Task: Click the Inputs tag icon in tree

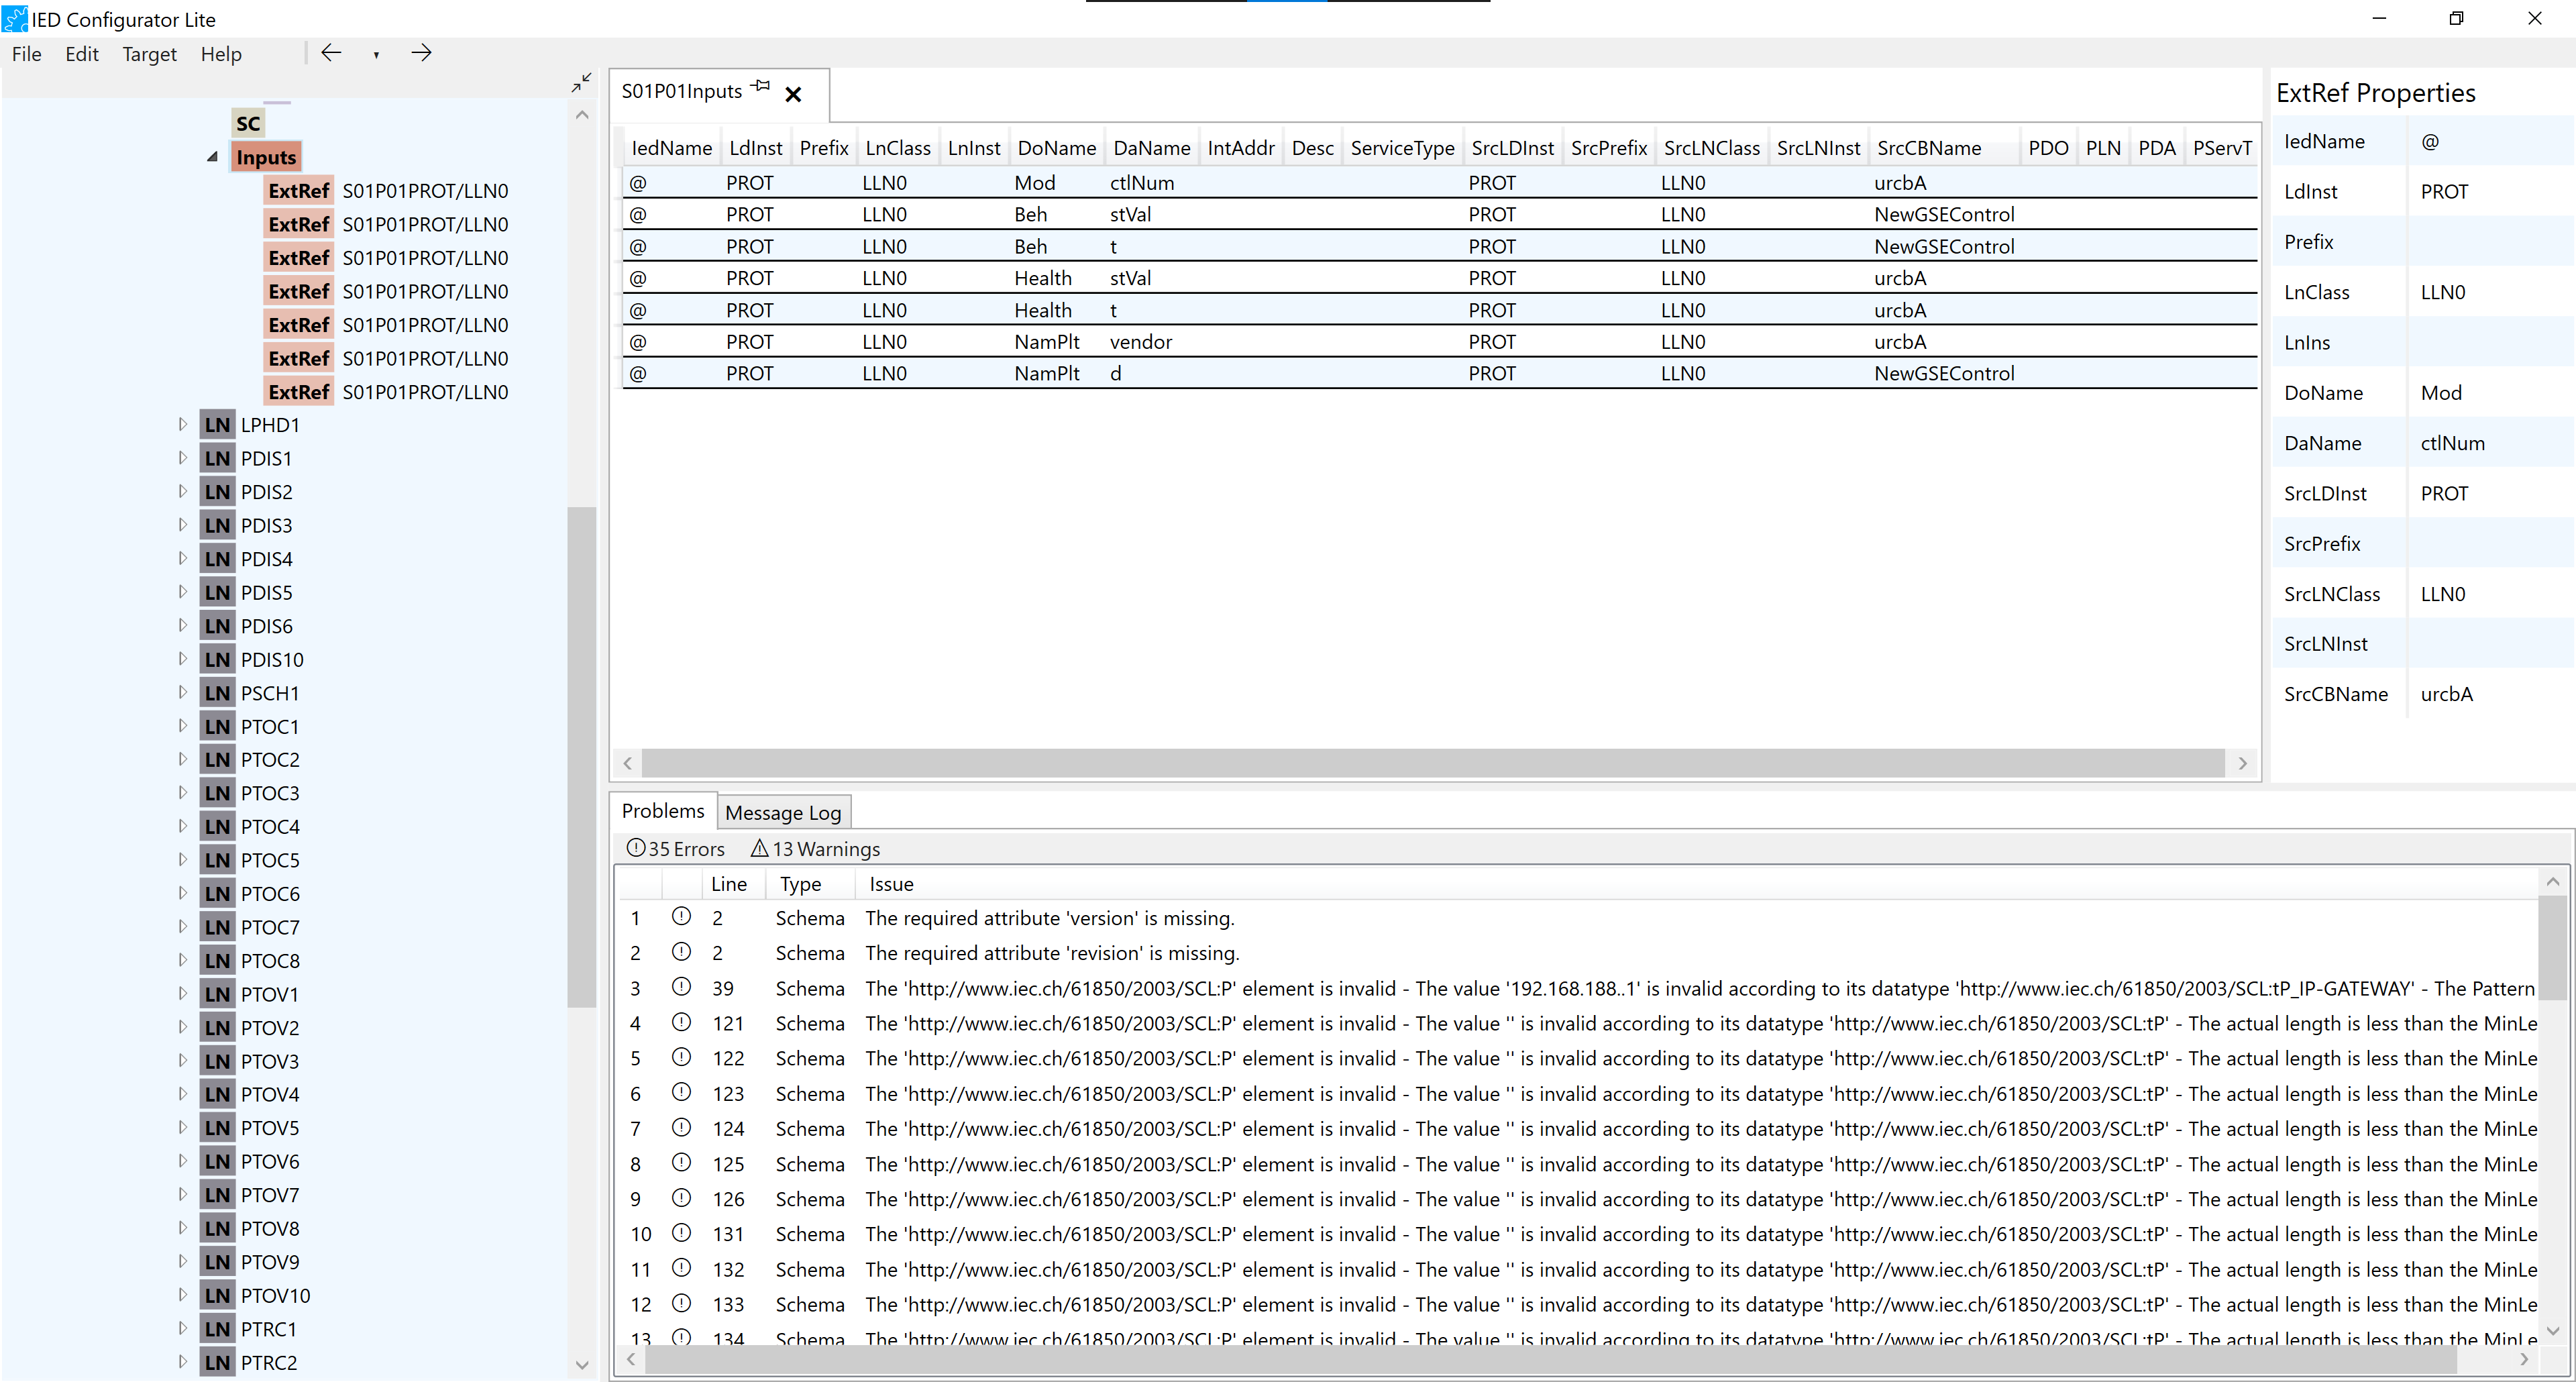Action: point(266,157)
